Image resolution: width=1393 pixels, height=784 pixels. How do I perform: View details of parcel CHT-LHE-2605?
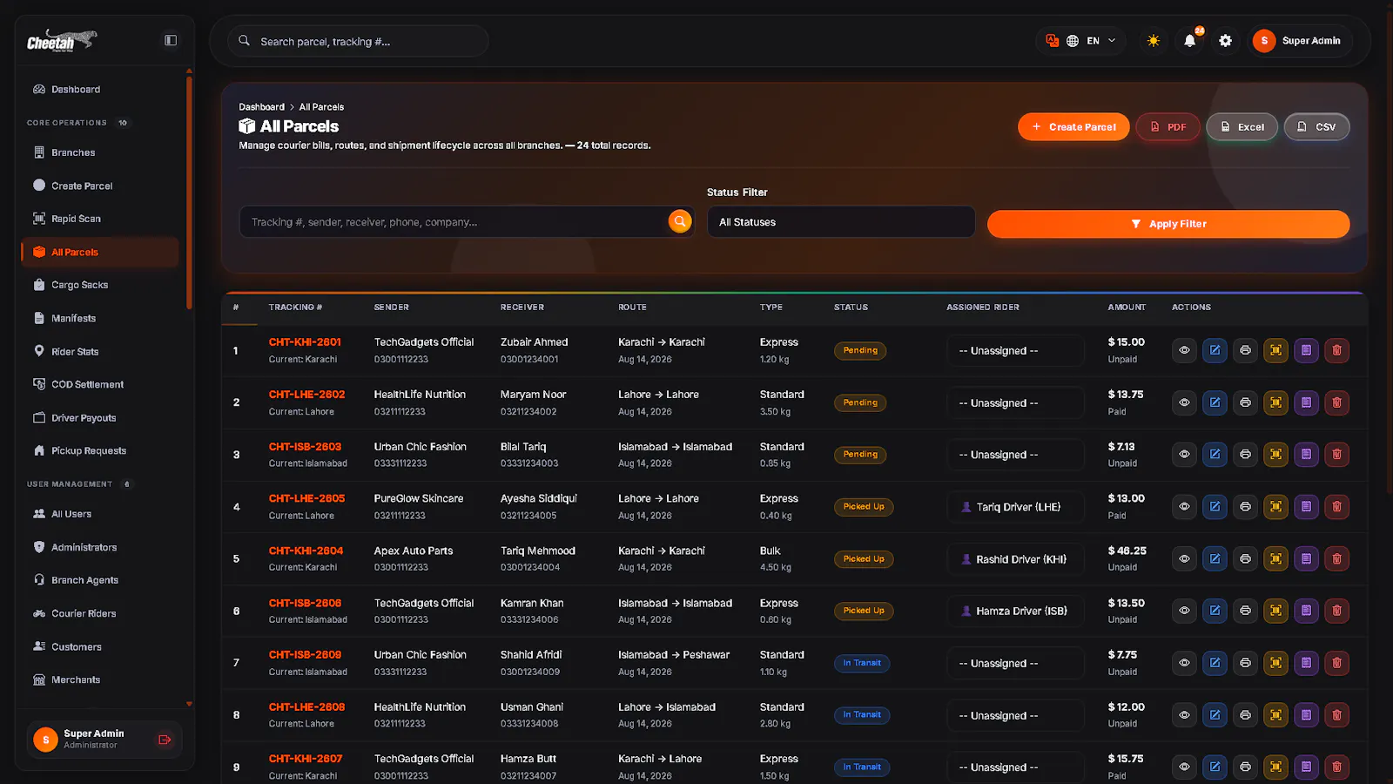[x=1184, y=506]
